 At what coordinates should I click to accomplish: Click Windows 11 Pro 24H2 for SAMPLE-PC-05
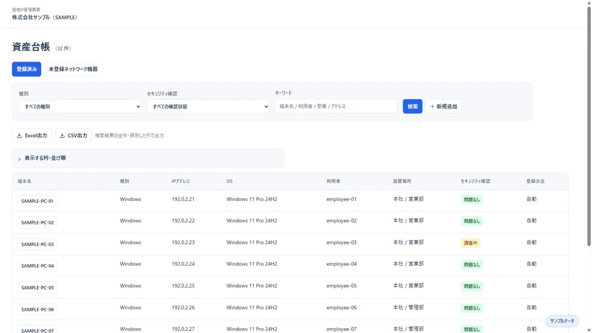coord(252,286)
